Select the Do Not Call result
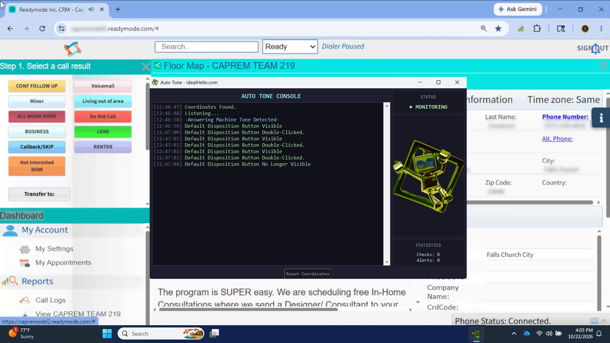 (x=103, y=116)
